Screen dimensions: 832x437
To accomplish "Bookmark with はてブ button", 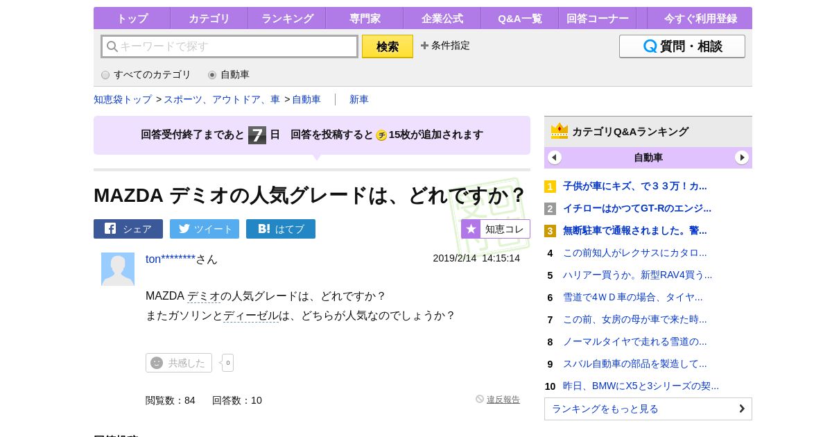I will click(x=281, y=229).
